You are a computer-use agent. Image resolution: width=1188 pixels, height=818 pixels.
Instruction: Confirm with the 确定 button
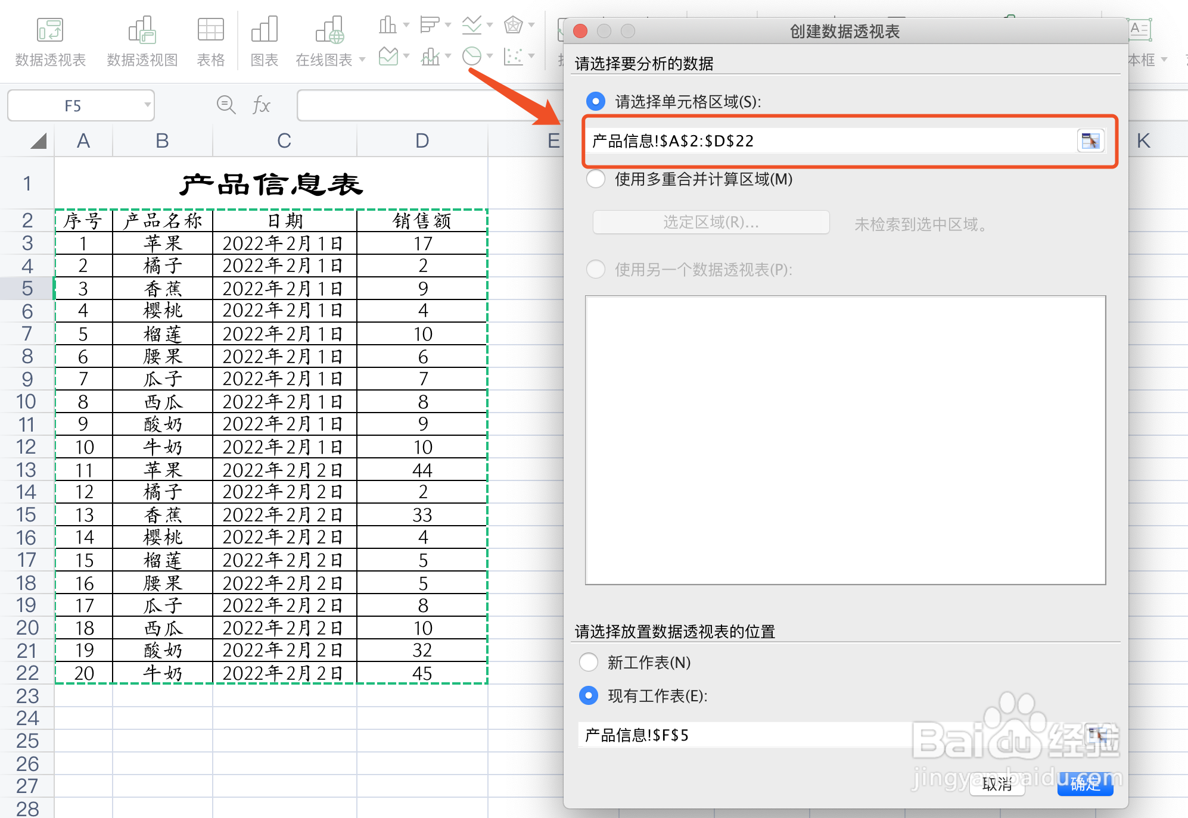click(x=1085, y=785)
